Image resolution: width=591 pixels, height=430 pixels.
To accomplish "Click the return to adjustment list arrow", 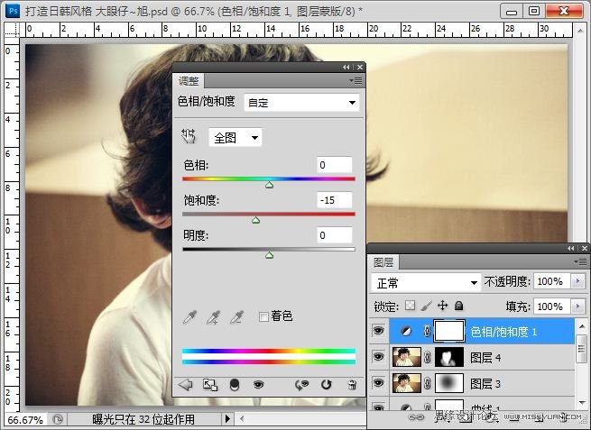I will click(186, 384).
